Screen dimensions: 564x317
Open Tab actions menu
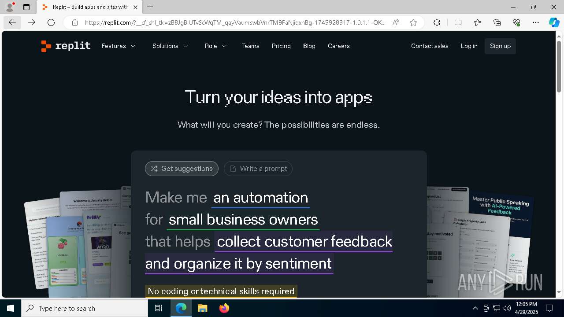[26, 7]
